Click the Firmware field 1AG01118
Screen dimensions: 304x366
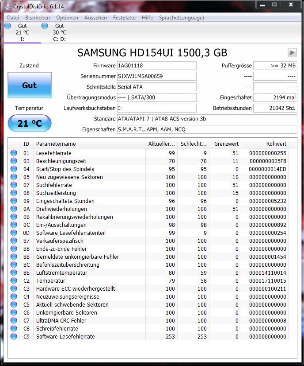157,66
